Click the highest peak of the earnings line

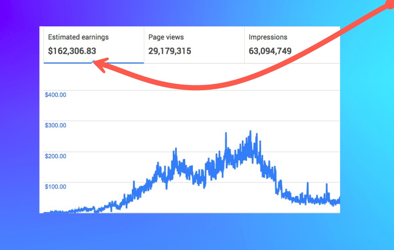(x=250, y=131)
